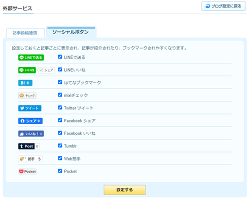Click the LINEで送る label text
Image resolution: width=250 pixels, height=201 pixels.
74,57
